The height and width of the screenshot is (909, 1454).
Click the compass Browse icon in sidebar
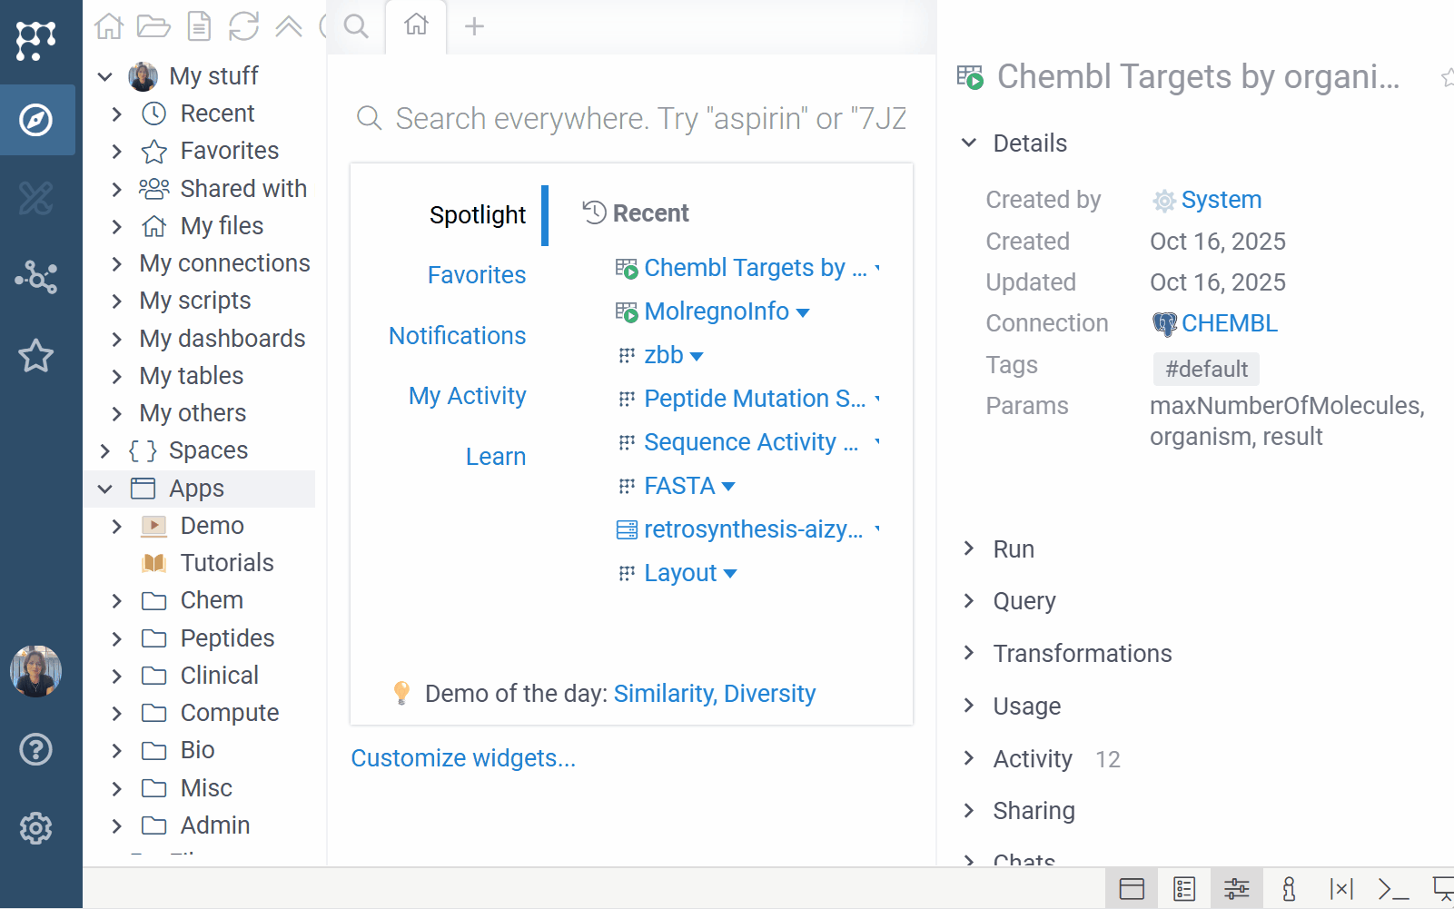pos(36,120)
